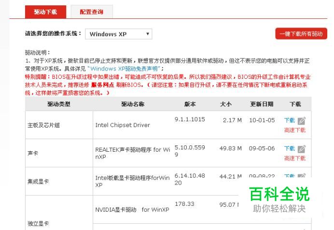This screenshot has height=230, width=334.
Task: Click the 2.17 M size value
Action: point(232,120)
